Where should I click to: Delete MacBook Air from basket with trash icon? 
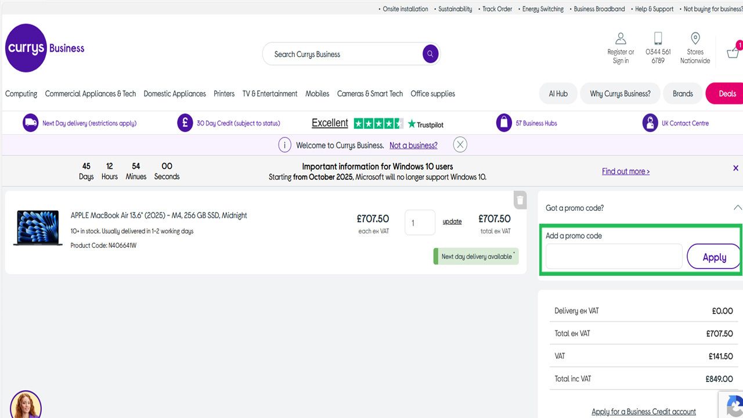tap(520, 200)
